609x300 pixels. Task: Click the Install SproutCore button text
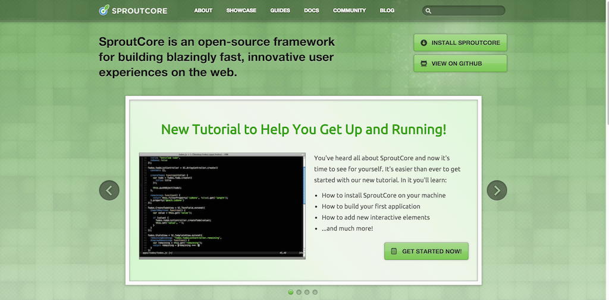466,43
